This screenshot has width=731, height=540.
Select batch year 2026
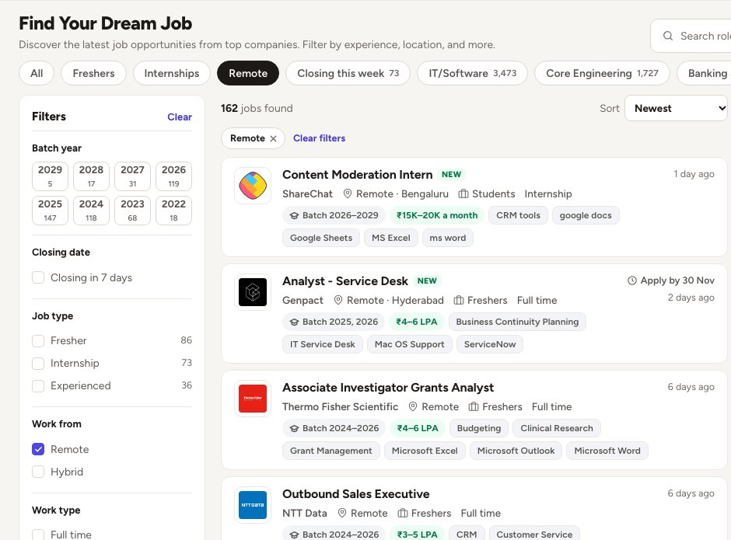tap(174, 176)
